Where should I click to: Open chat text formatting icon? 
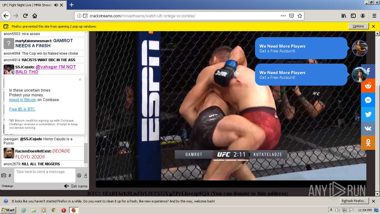pos(85,175)
